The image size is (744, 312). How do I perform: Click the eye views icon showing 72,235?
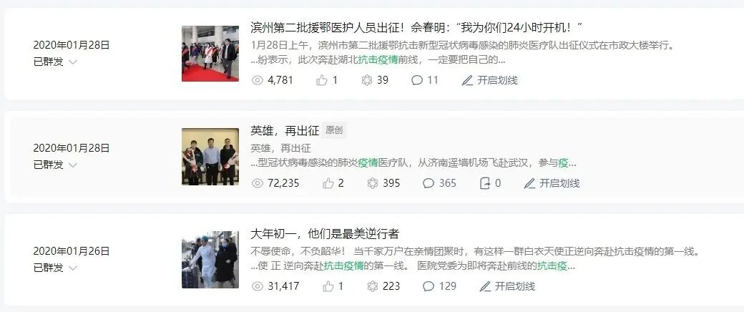[257, 183]
